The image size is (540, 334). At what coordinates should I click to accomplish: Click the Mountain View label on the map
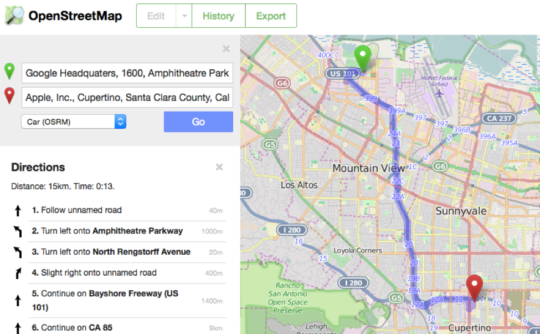coord(368,168)
